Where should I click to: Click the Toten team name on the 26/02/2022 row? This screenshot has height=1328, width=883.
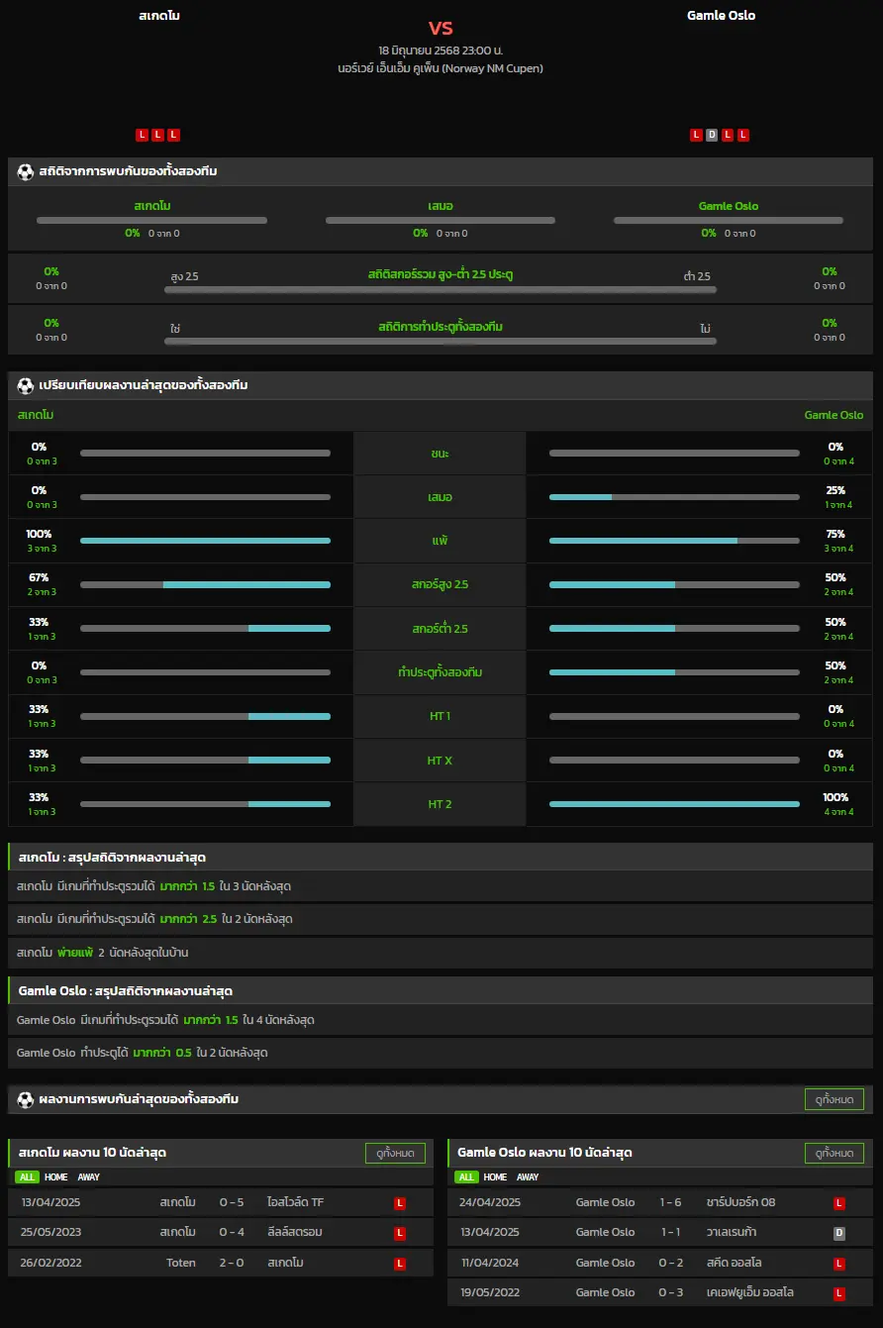181,1264
